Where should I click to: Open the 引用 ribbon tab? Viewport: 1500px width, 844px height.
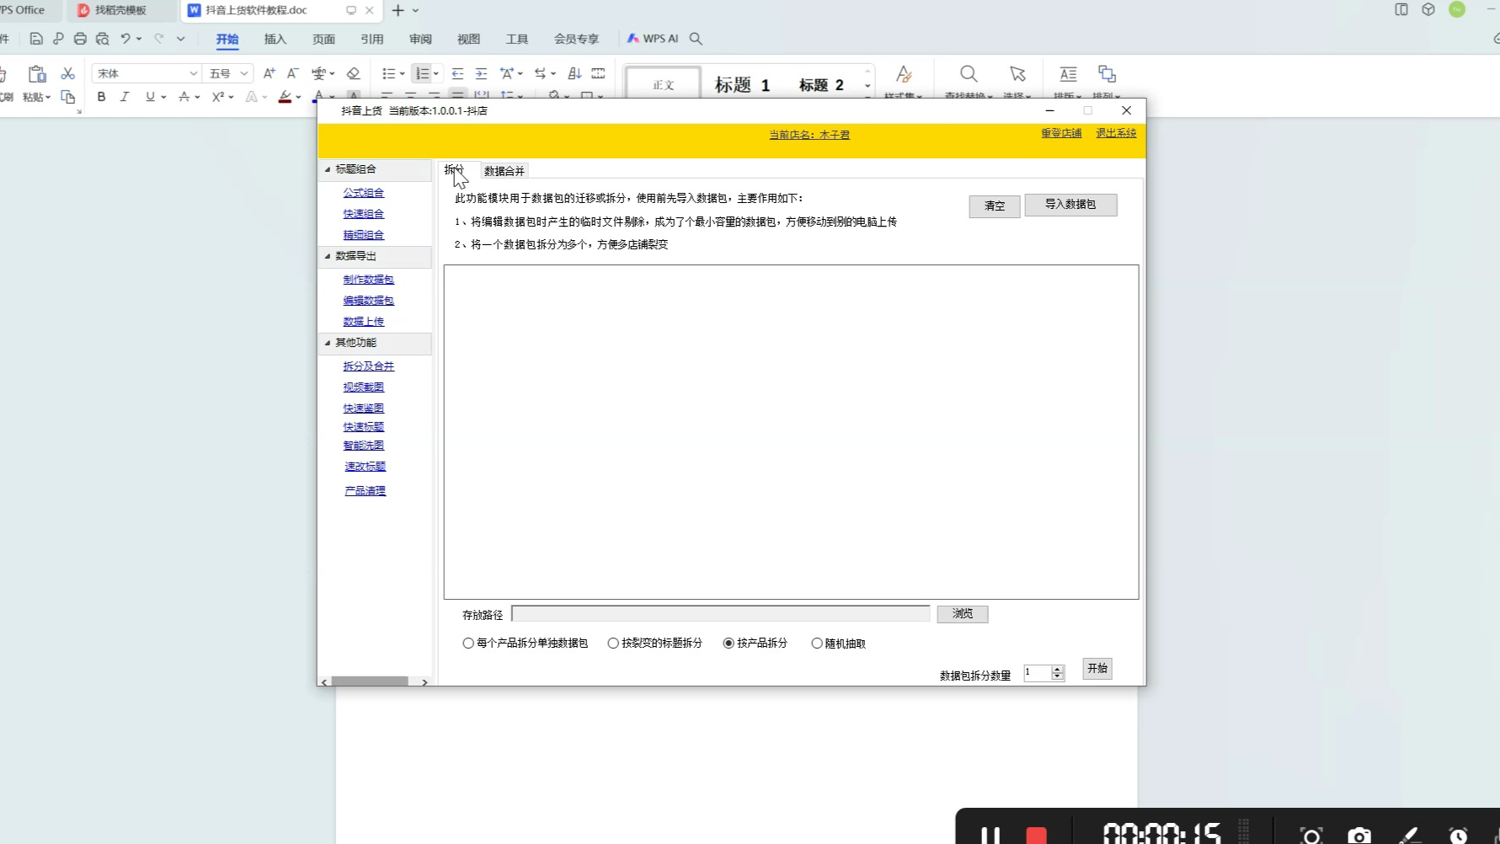(x=372, y=39)
